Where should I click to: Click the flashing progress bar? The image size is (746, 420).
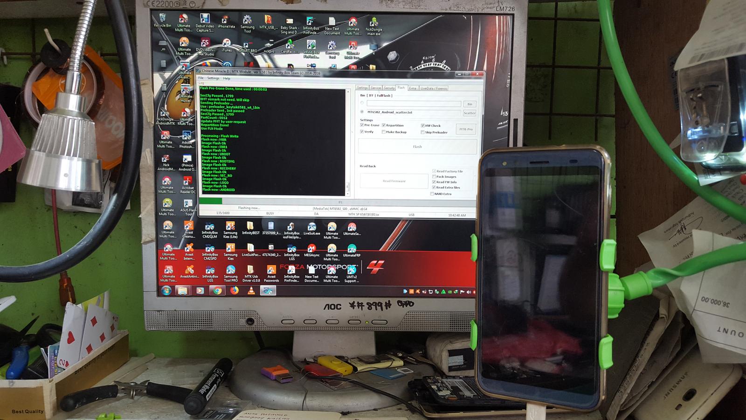click(x=338, y=202)
